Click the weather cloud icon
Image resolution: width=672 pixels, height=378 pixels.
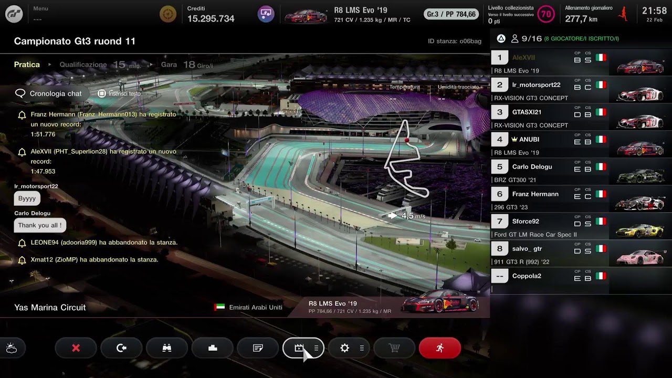pyautogui.click(x=12, y=348)
